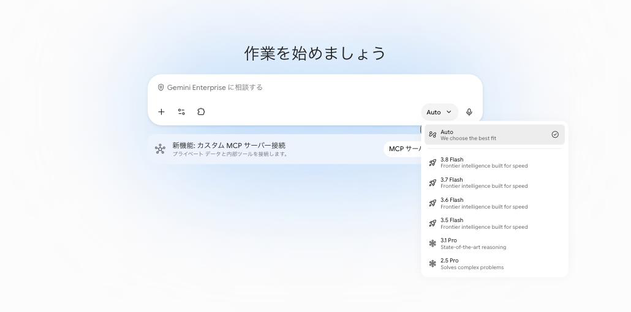Click the MCP サーバー button
The width and height of the screenshot is (631, 312).
tap(403, 149)
